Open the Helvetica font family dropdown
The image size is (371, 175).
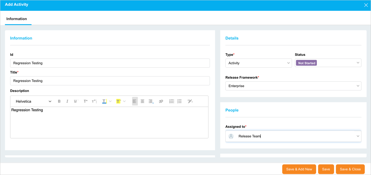33,101
